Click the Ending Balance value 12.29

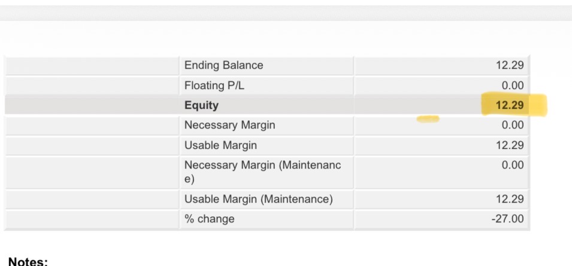[510, 66]
